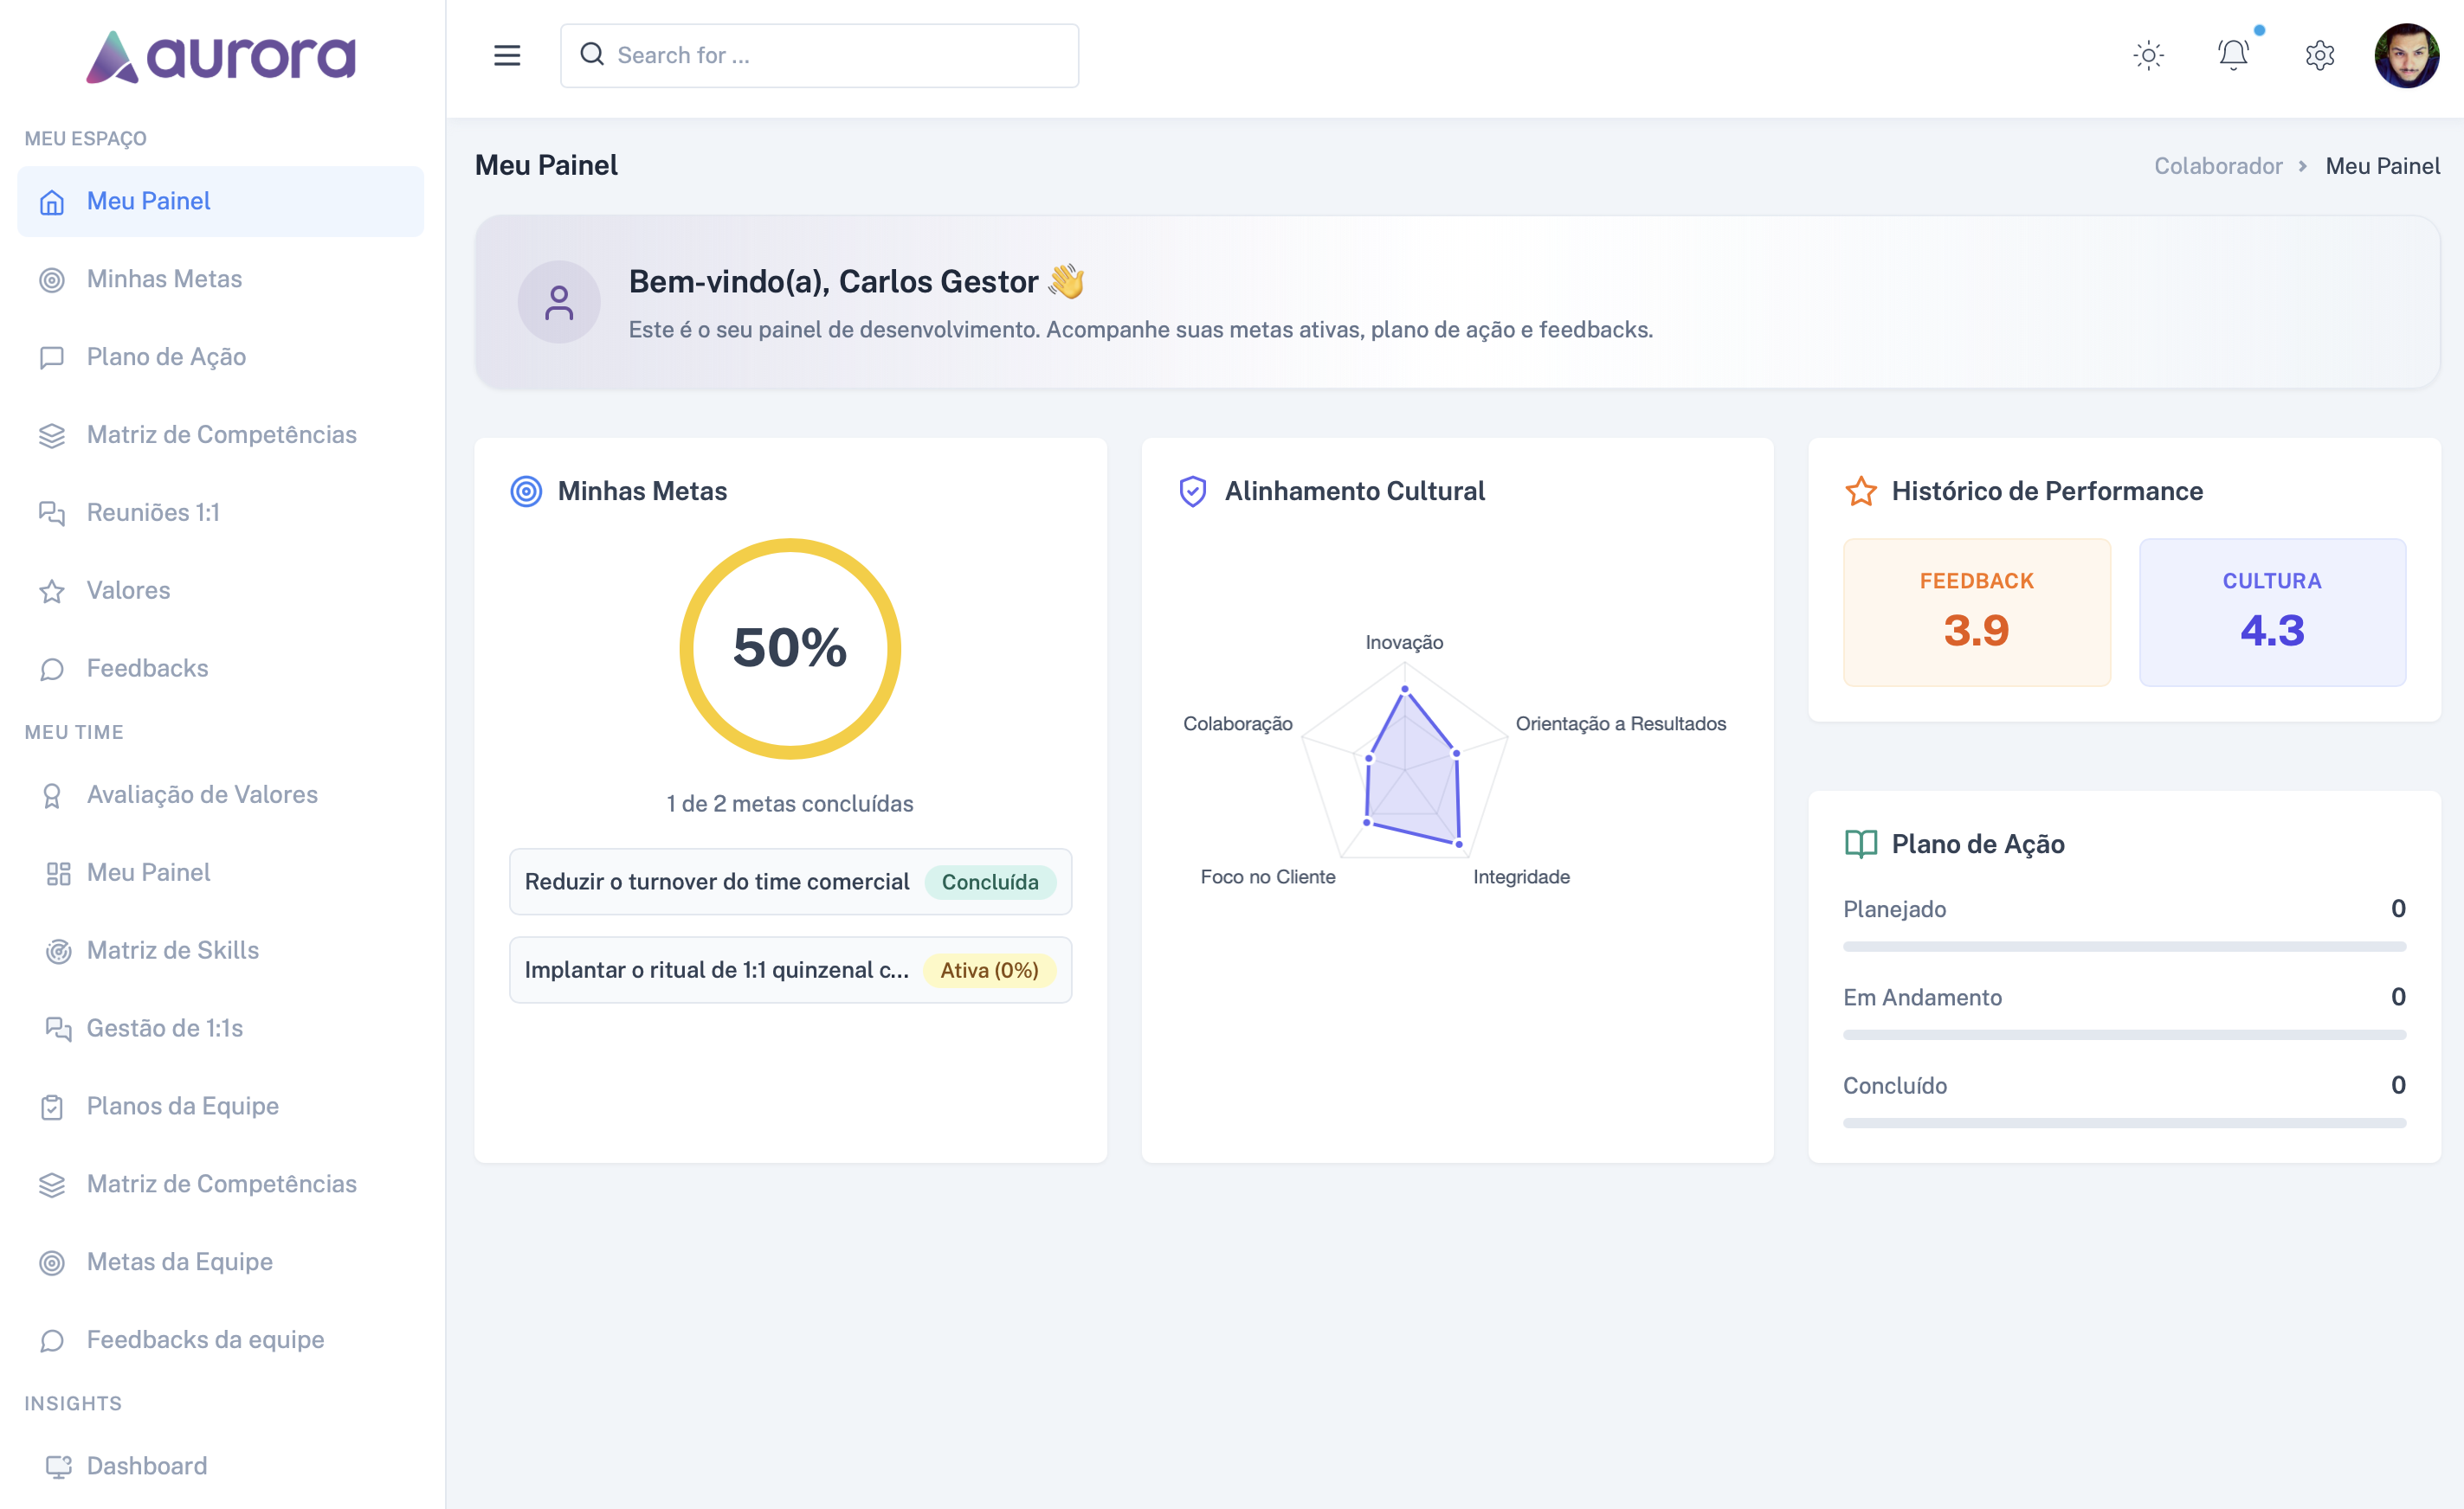2464x1509 pixels.
Task: Click the 50% goals progress ring
Action: click(x=790, y=649)
